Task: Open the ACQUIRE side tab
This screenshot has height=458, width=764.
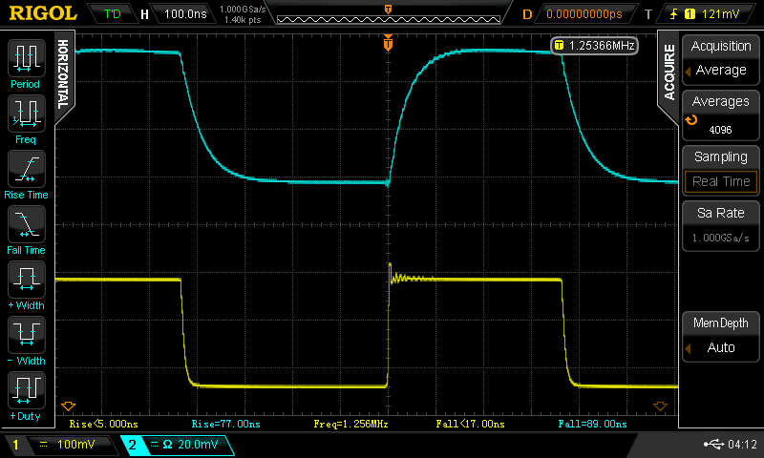Action: click(668, 73)
